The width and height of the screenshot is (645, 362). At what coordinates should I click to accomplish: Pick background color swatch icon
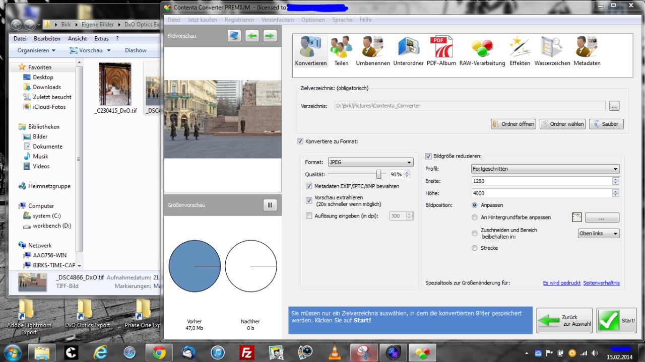point(577,218)
